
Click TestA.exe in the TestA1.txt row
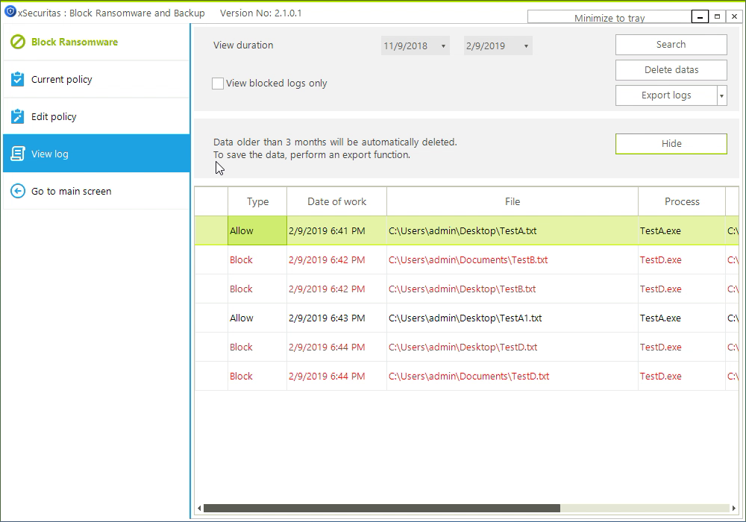coord(682,318)
